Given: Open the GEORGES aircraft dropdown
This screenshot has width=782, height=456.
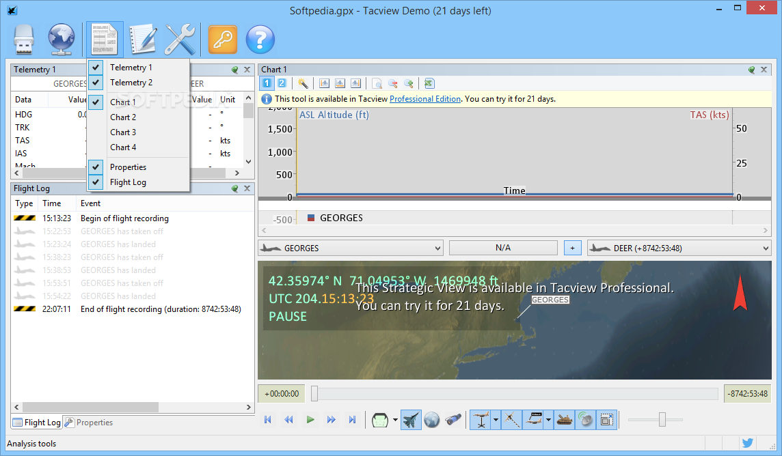Looking at the screenshot, I should pos(351,248).
